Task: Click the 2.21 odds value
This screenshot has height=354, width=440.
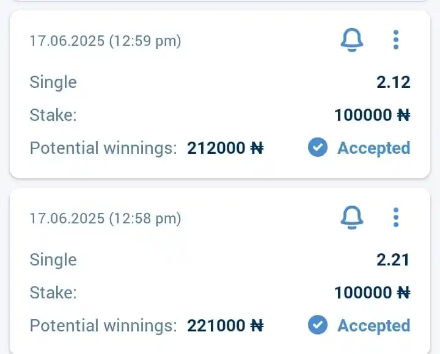Action: pos(393,260)
